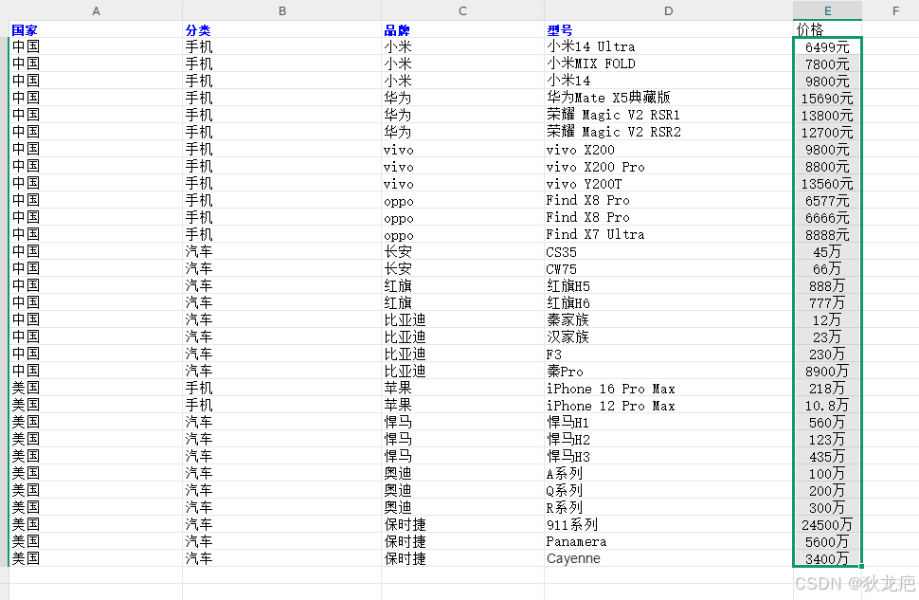Click the 型号 header cell

coord(668,29)
